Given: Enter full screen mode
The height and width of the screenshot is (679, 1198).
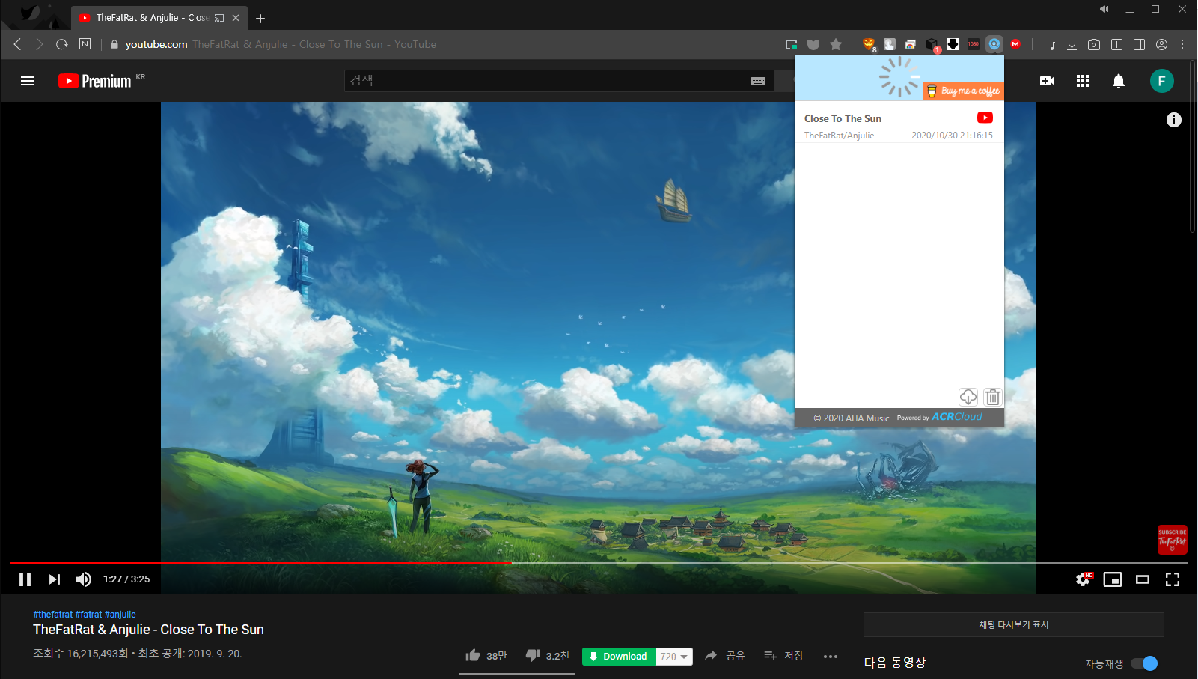Looking at the screenshot, I should coord(1173,579).
